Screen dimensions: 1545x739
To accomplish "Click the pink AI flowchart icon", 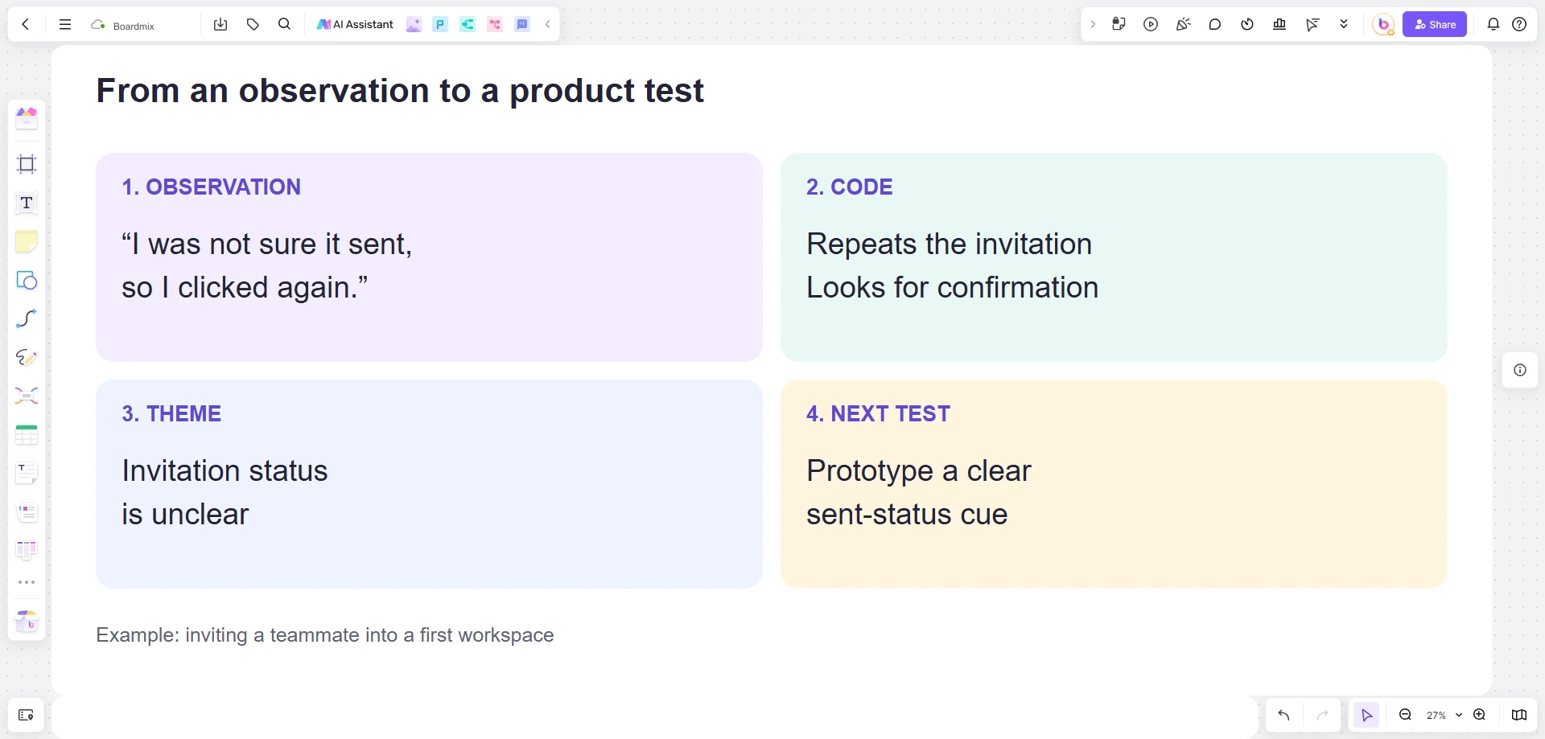I will point(495,24).
